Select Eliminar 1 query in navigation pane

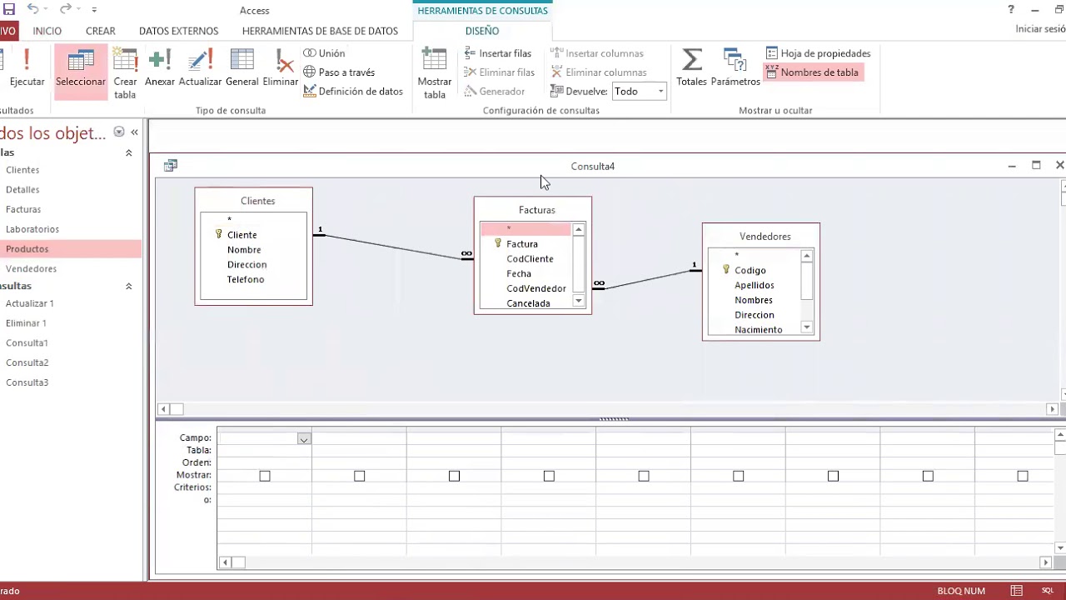tap(26, 323)
